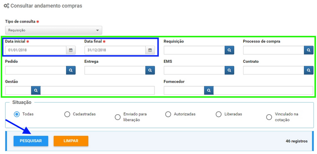The image size is (317, 154).
Task: Click the Data final date field
Action: pos(115,50)
